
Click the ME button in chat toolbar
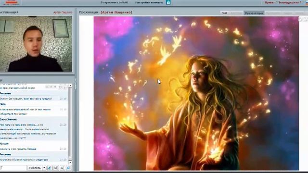click(x=56, y=168)
